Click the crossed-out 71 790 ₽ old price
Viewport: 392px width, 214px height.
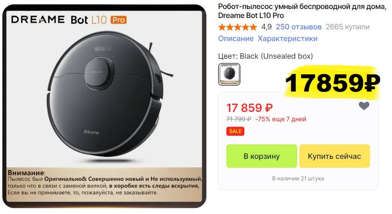coord(238,119)
